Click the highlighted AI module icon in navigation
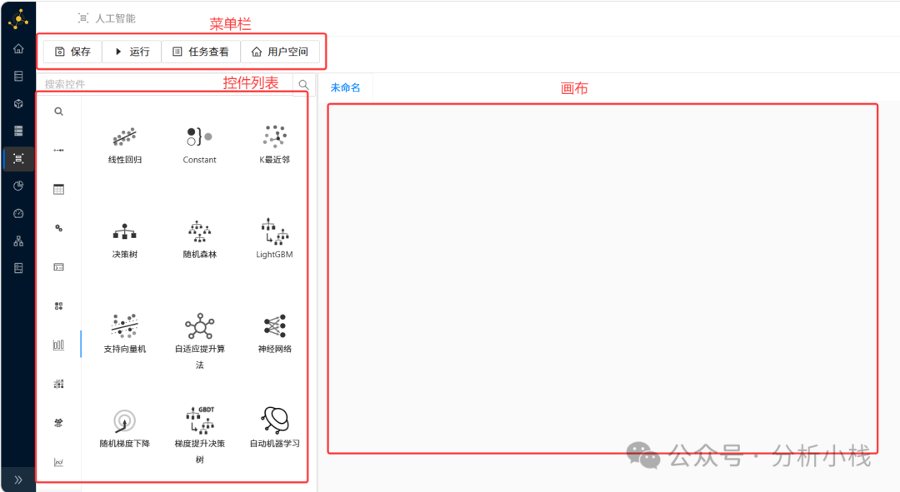 click(x=18, y=159)
